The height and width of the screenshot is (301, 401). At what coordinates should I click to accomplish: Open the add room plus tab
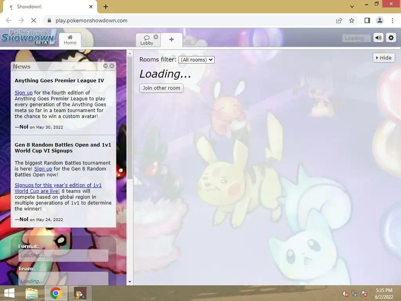tap(172, 40)
